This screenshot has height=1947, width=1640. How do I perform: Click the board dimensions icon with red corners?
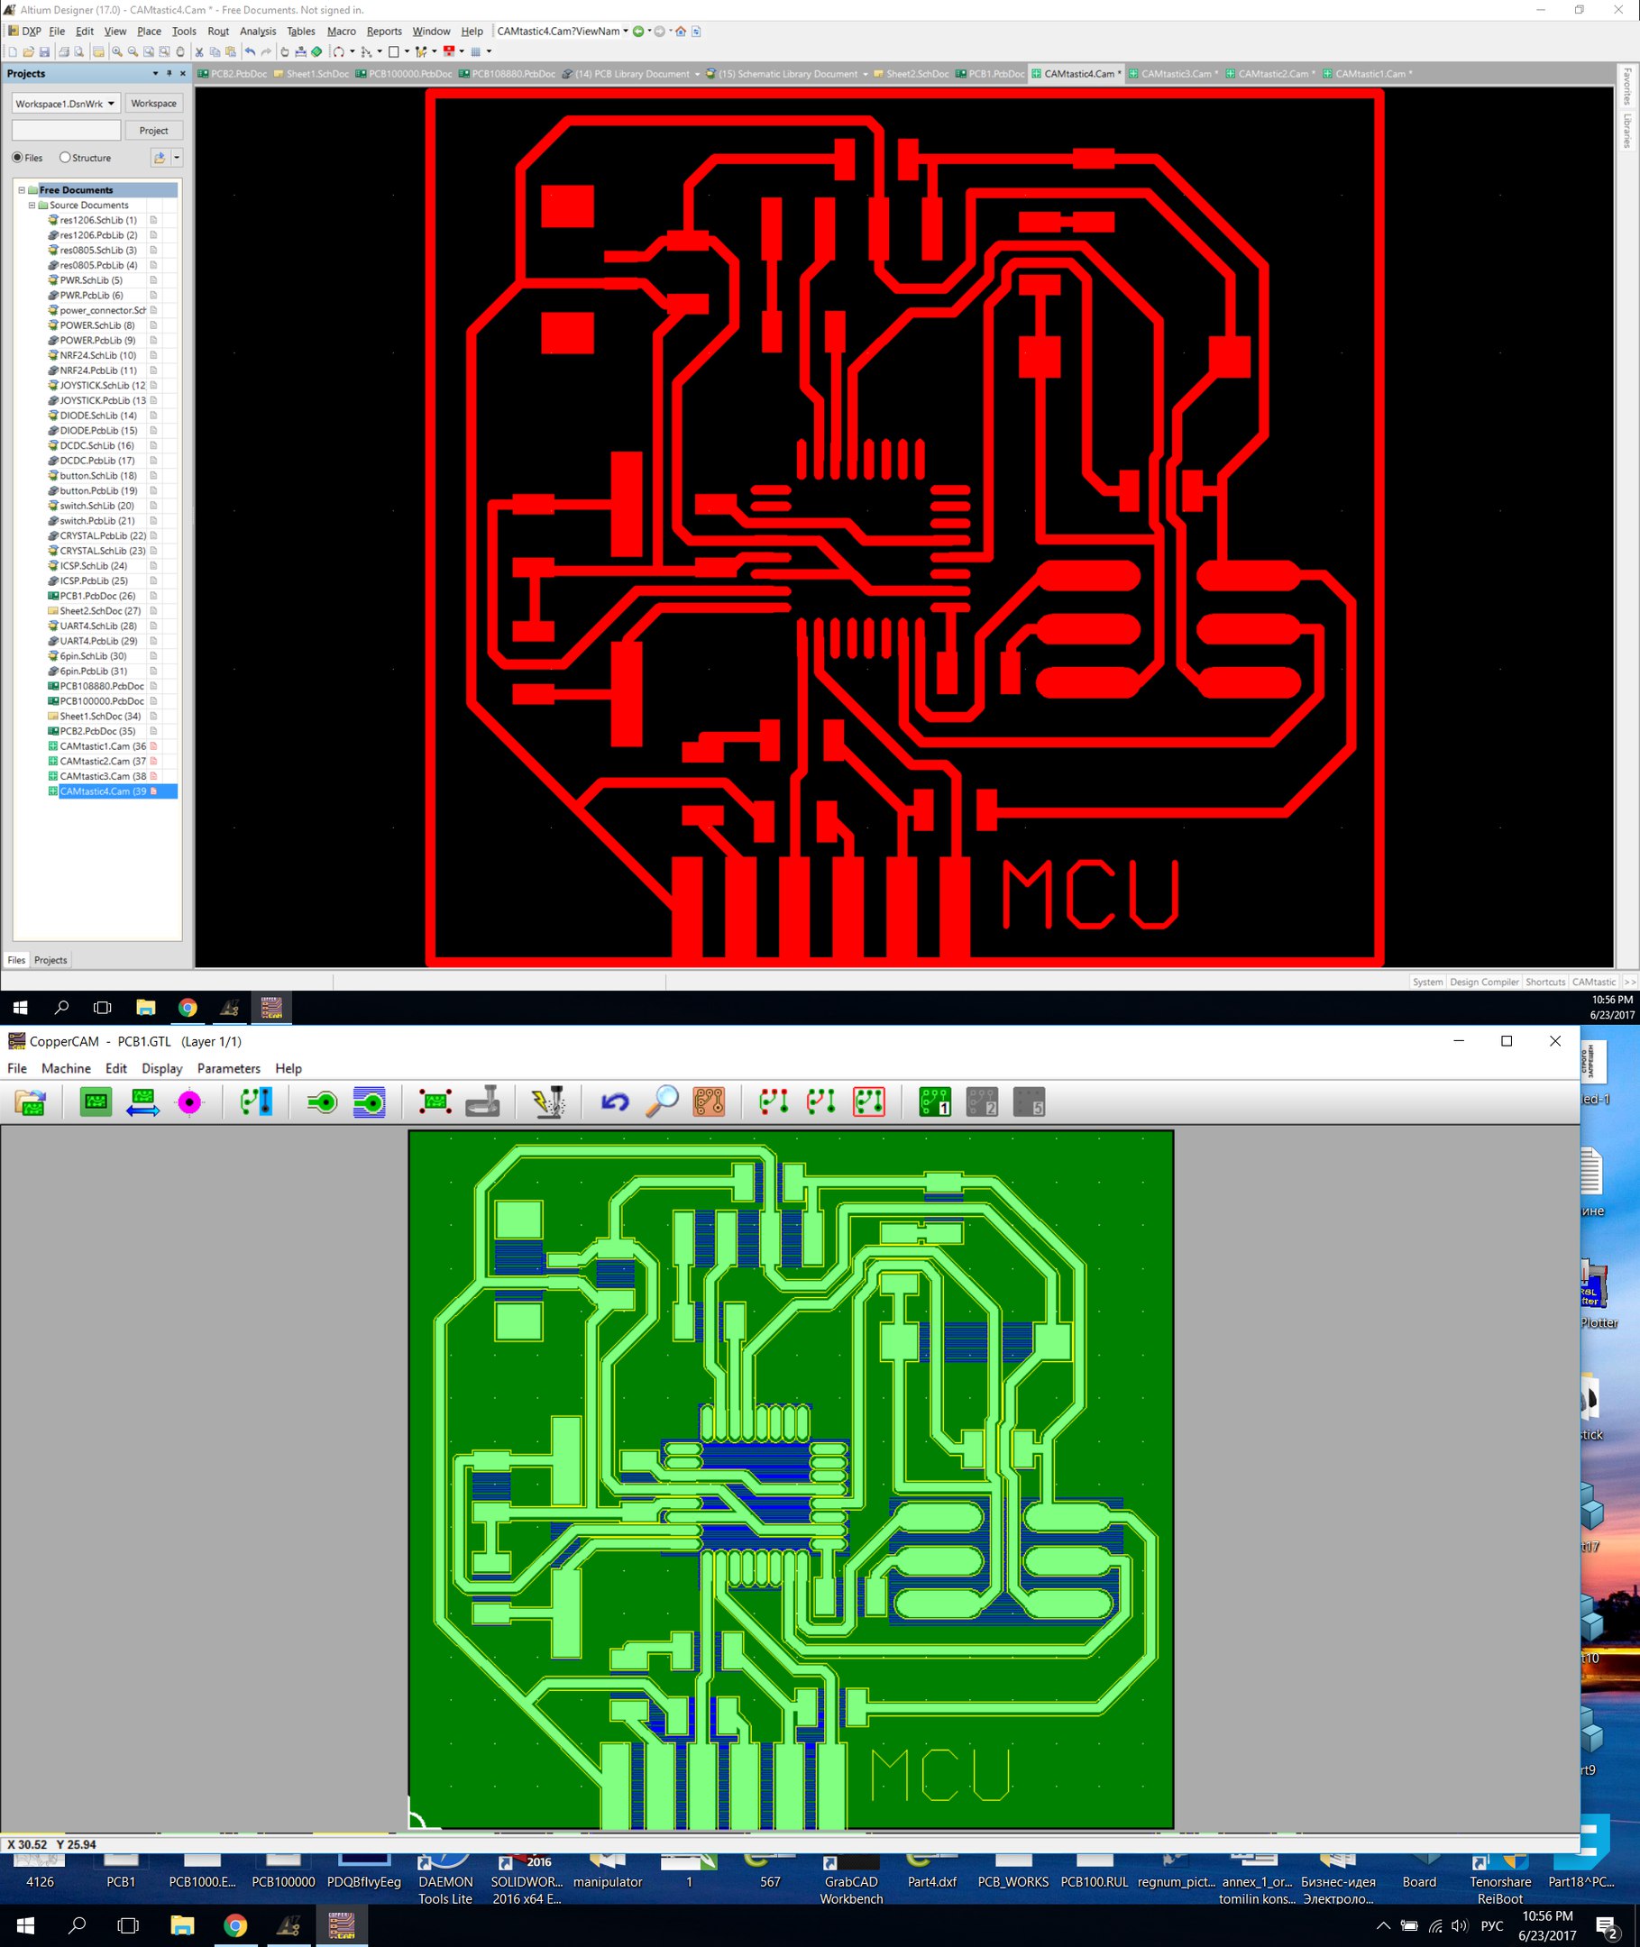pyautogui.click(x=435, y=1102)
